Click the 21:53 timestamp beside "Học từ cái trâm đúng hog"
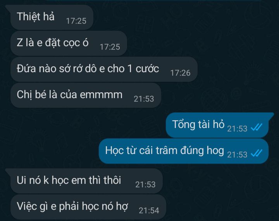This screenshot has height=221, width=279. pos(237,155)
